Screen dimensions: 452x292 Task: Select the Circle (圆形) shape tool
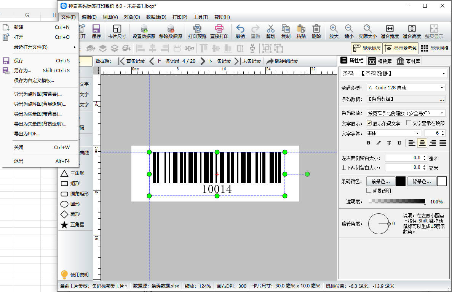tap(70, 204)
